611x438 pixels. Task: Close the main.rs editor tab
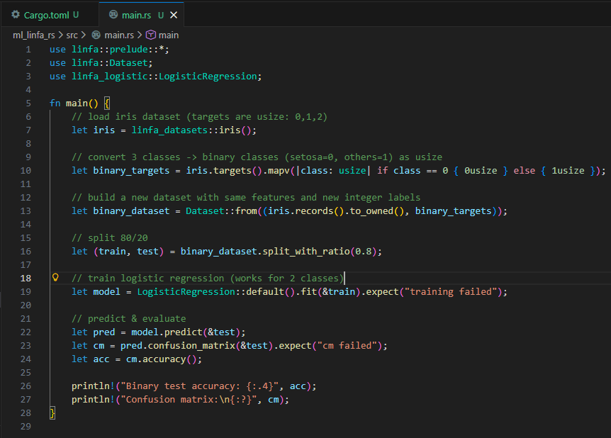[174, 15]
